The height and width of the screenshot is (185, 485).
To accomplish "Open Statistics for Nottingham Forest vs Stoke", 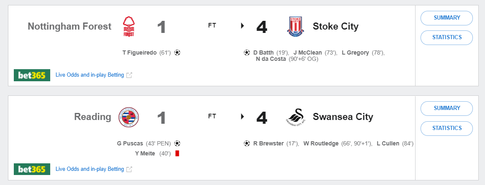I will 447,37.
